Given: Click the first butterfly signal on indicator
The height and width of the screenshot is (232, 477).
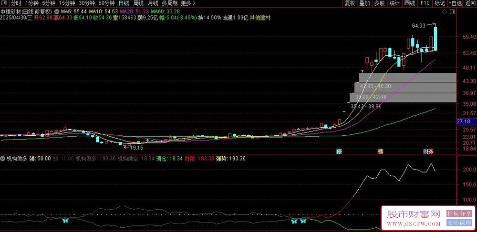Looking at the screenshot, I should coord(66,221).
